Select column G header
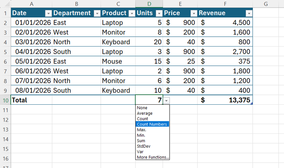 click(266, 4)
